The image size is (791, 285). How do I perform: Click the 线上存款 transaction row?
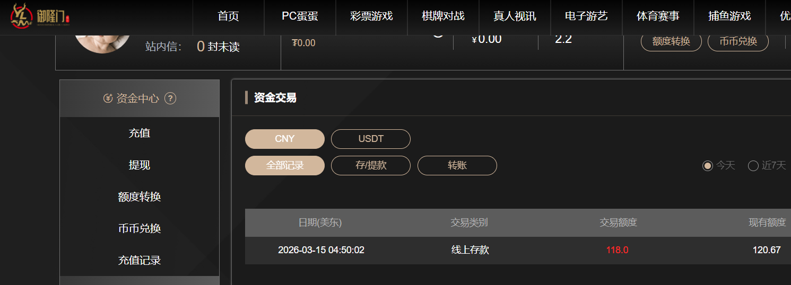click(x=470, y=250)
